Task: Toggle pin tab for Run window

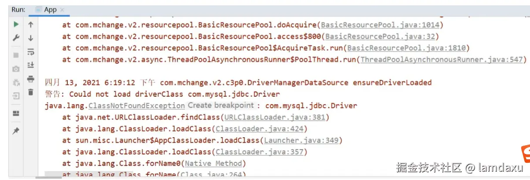Action: (x=16, y=131)
